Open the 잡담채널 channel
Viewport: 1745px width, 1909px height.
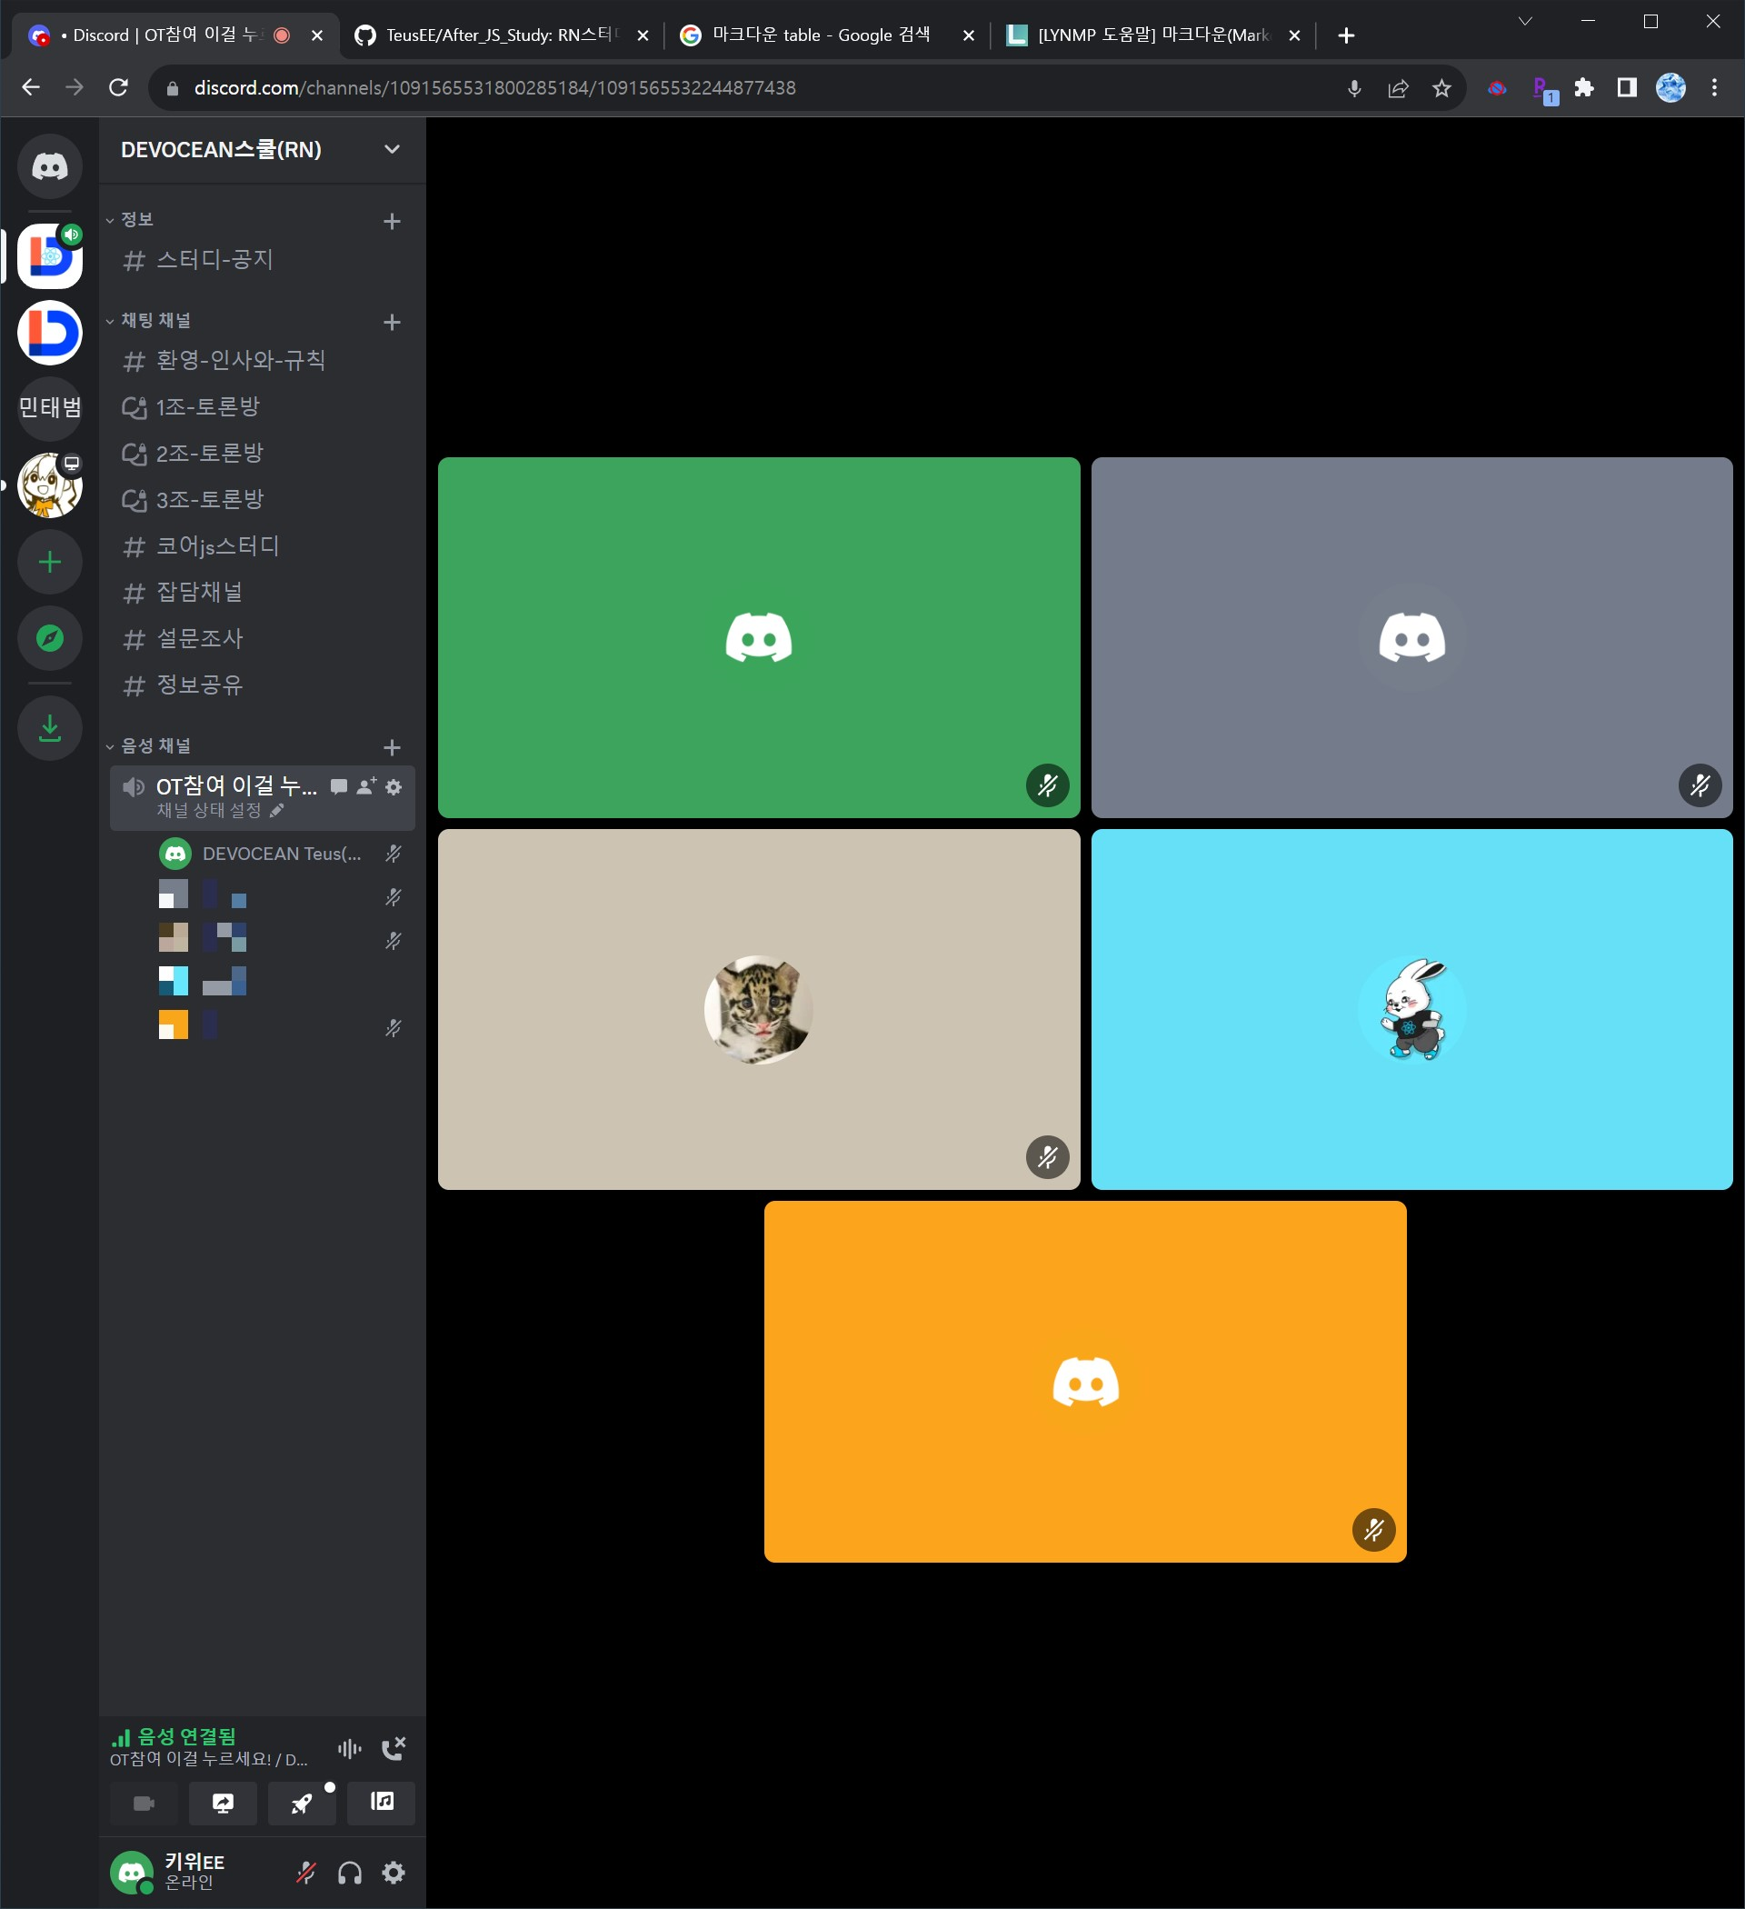263,593
